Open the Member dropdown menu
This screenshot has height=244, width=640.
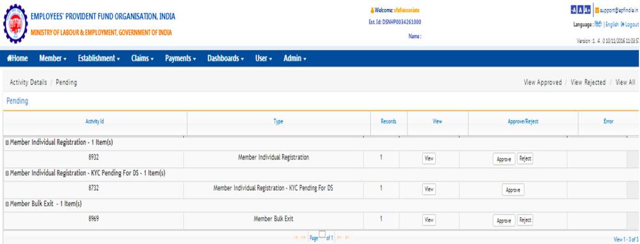(52, 58)
